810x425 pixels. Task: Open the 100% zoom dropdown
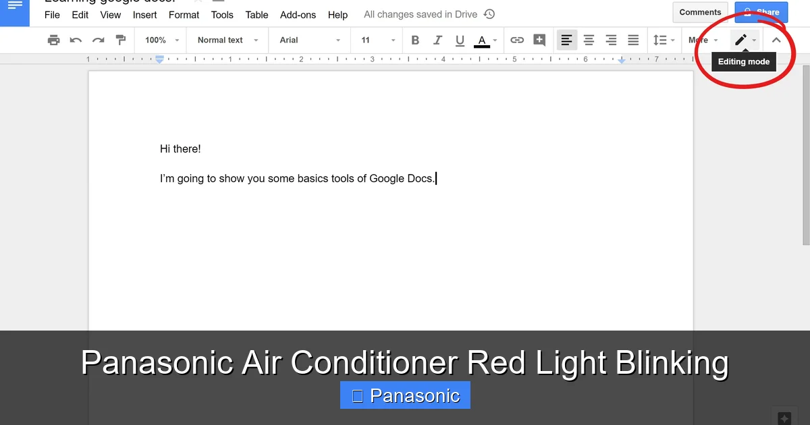162,40
